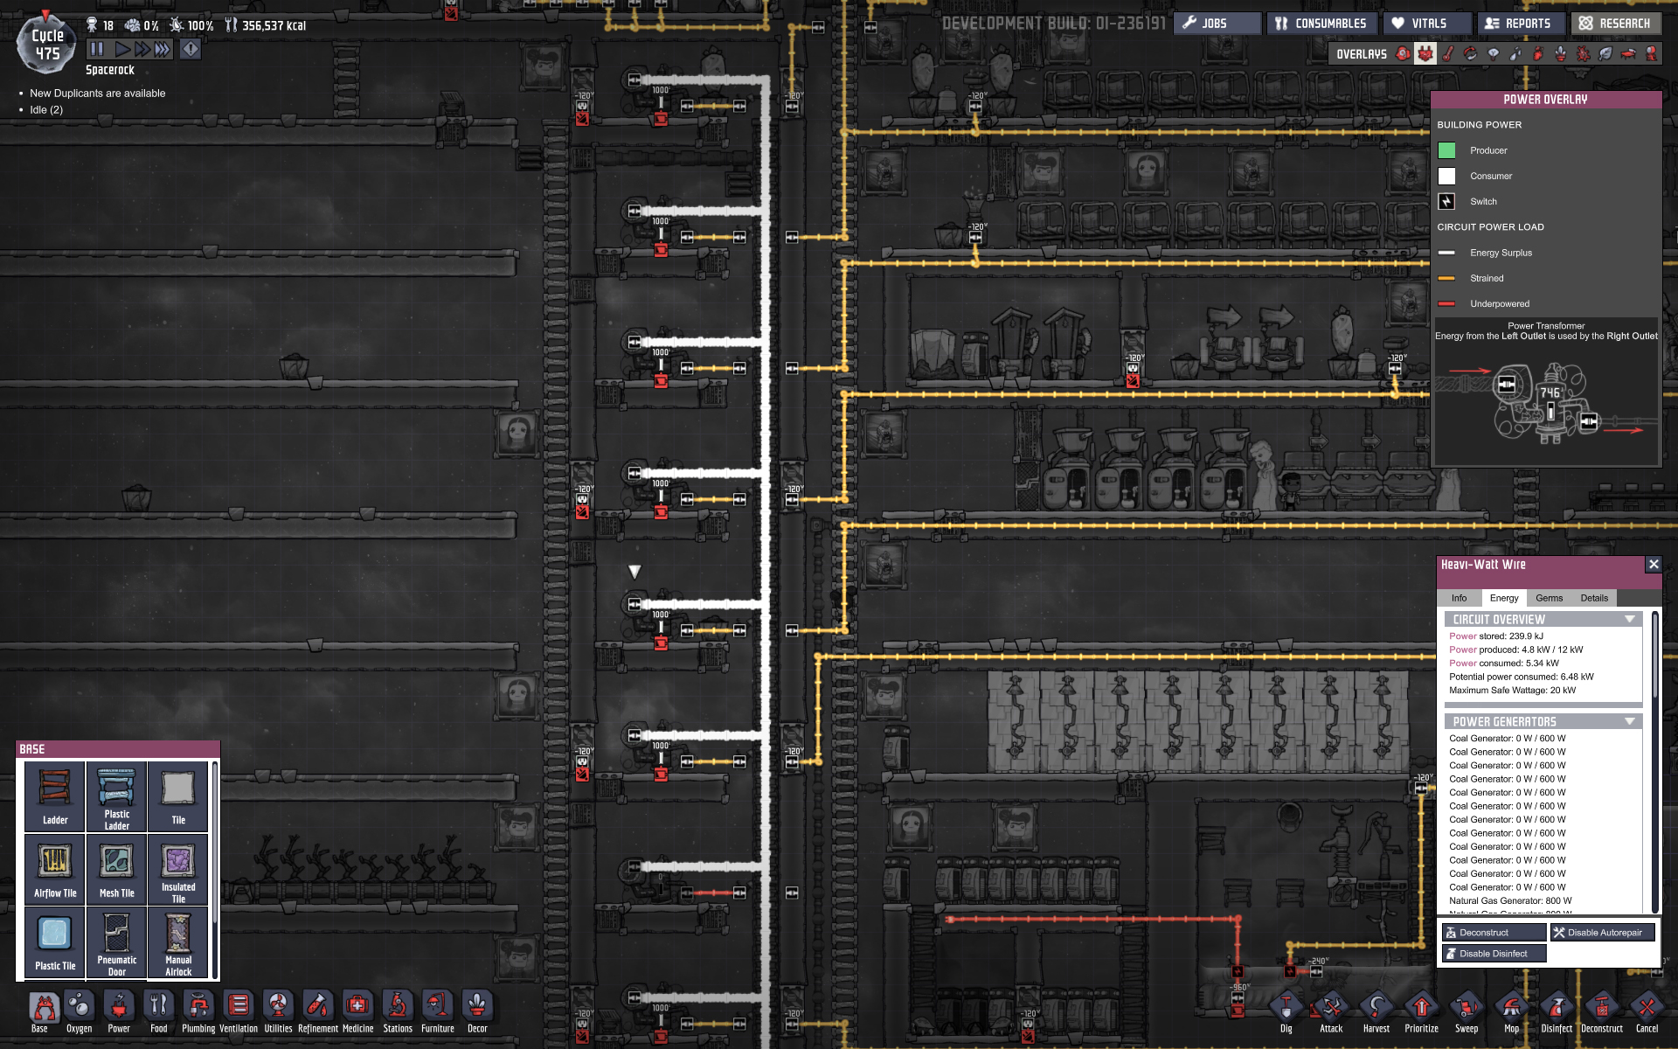Open the Oxygen overlay

coord(1403,54)
